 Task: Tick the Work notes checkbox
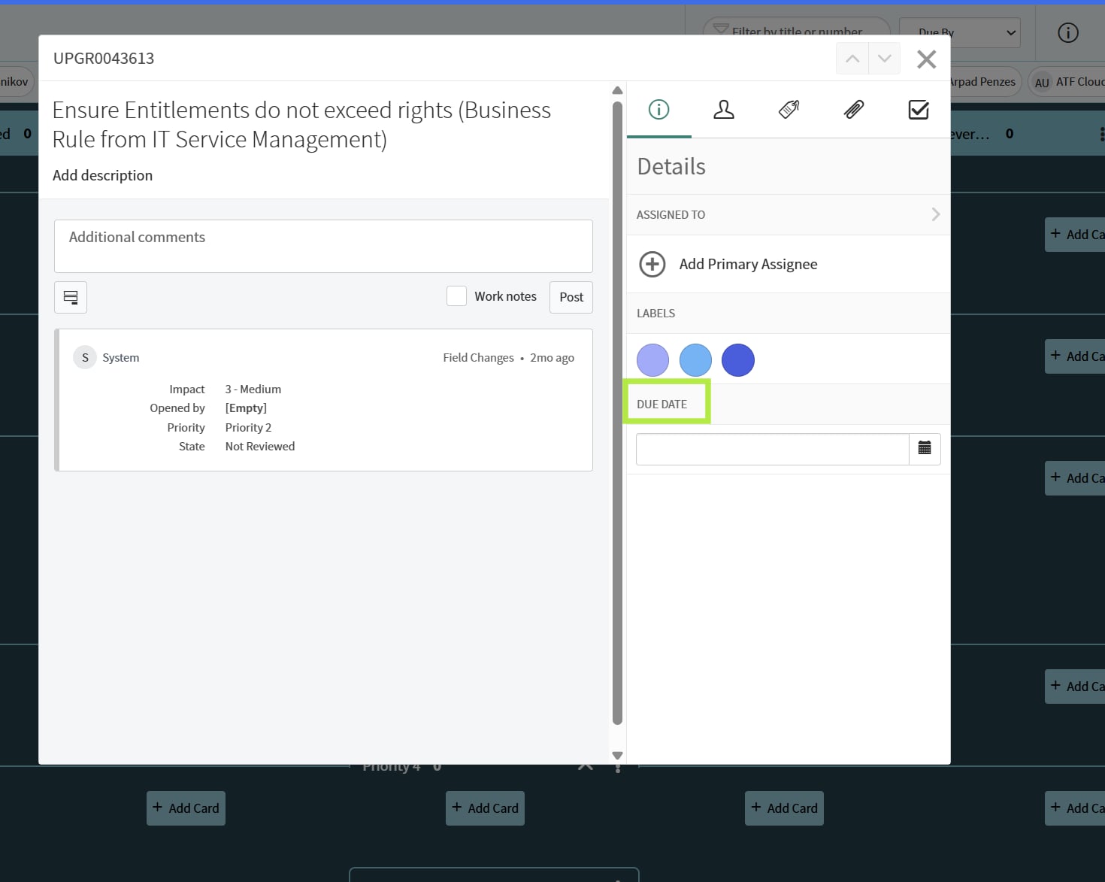[x=456, y=296]
